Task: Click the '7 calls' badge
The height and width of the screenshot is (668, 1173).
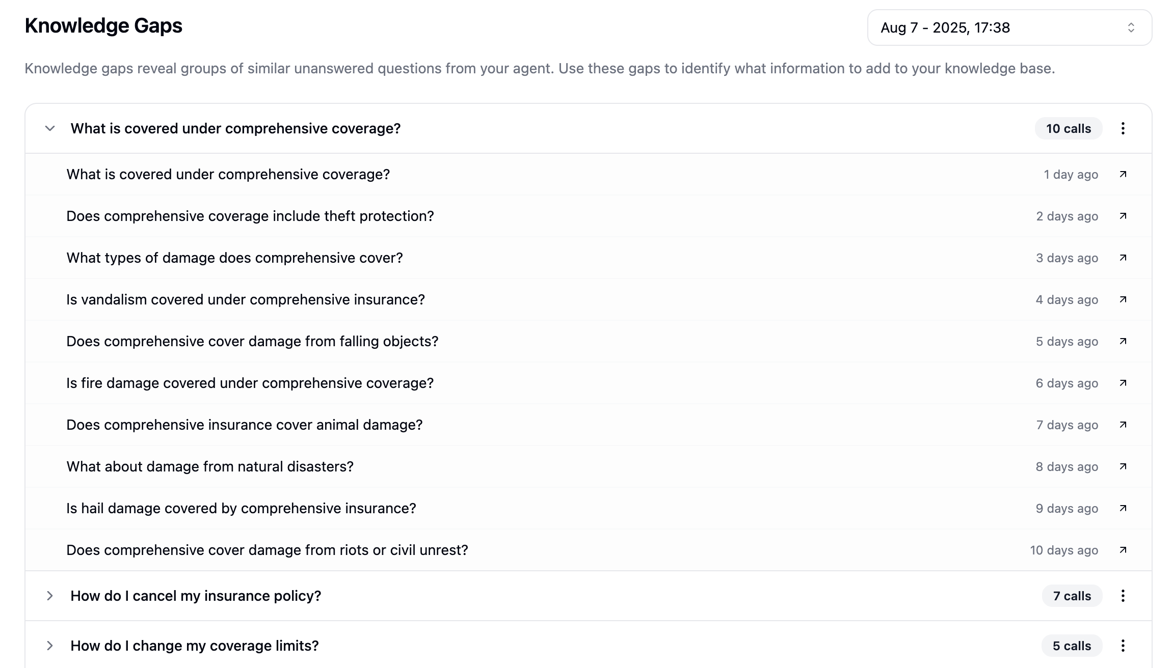Action: point(1072,596)
